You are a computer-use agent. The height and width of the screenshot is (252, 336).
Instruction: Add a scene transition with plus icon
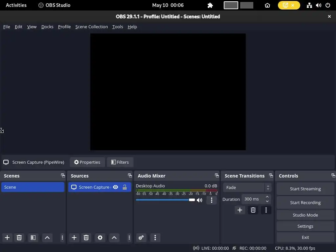click(240, 210)
